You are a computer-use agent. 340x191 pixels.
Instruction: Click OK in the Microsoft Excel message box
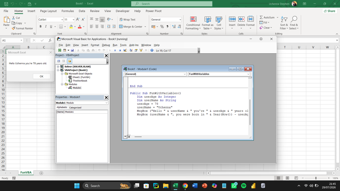[x=41, y=76]
